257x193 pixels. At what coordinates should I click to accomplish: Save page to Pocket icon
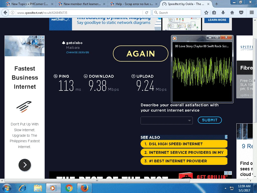click(241, 13)
